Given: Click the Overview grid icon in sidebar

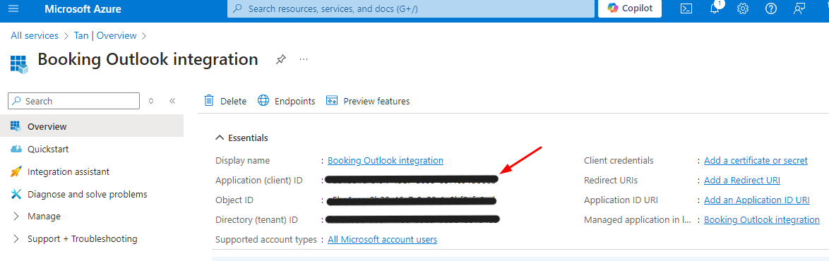Looking at the screenshot, I should [x=16, y=126].
